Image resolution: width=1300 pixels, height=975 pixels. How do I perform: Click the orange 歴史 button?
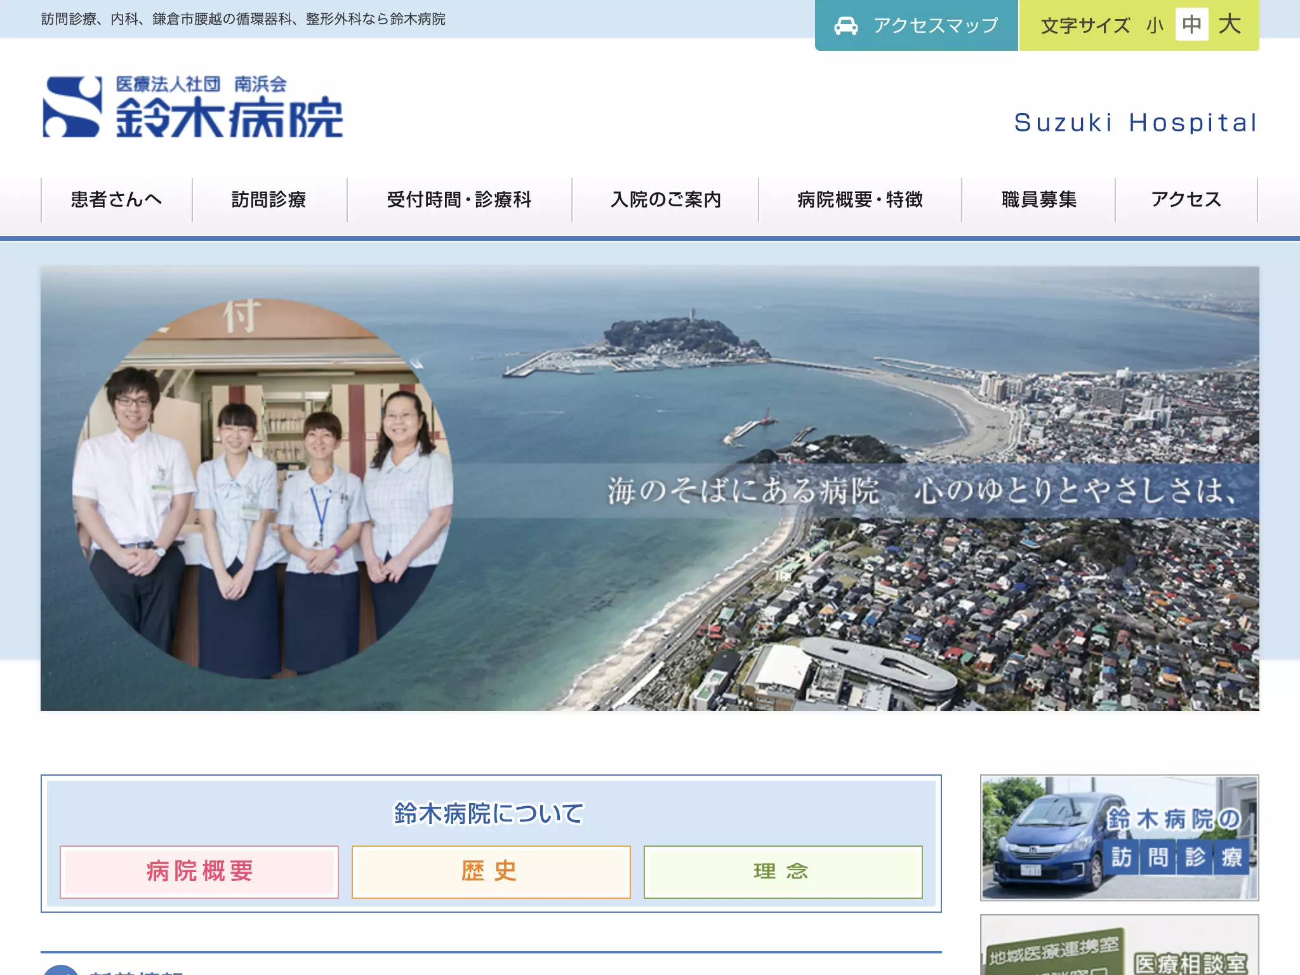[x=491, y=872]
